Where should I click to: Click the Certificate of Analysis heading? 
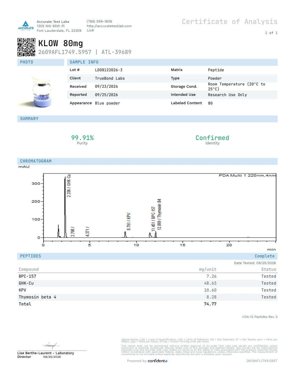click(230, 22)
